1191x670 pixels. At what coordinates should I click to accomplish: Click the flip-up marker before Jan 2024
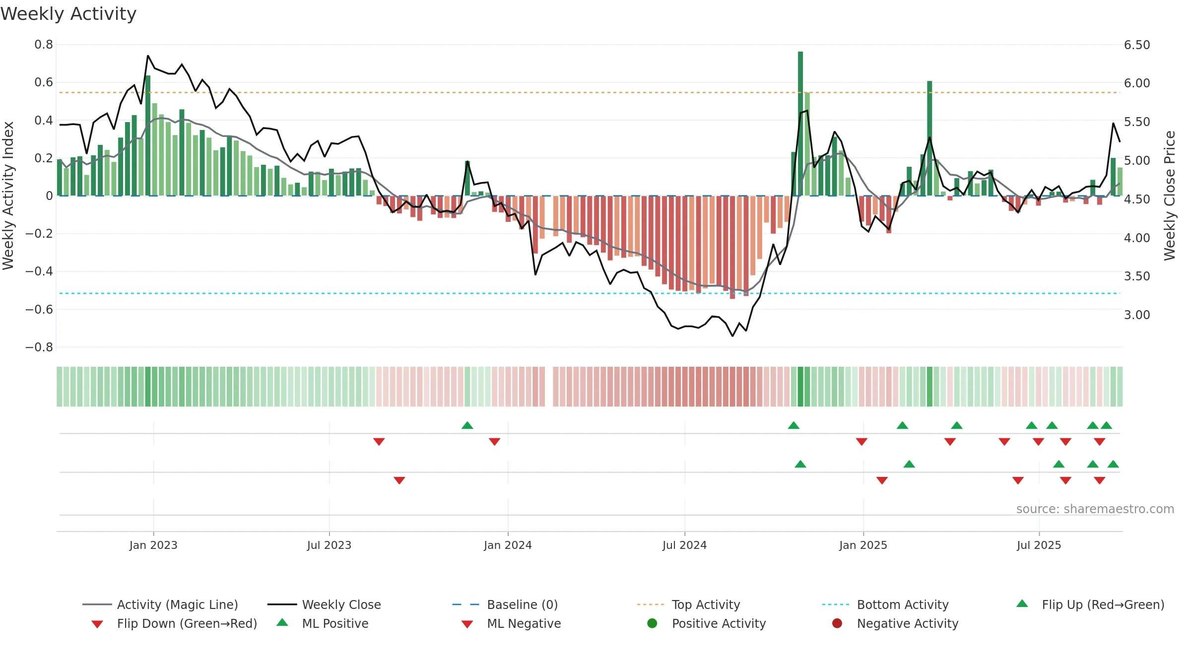pos(467,425)
